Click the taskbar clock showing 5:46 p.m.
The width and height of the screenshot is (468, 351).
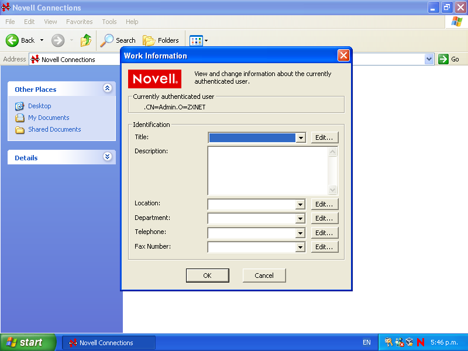point(444,342)
